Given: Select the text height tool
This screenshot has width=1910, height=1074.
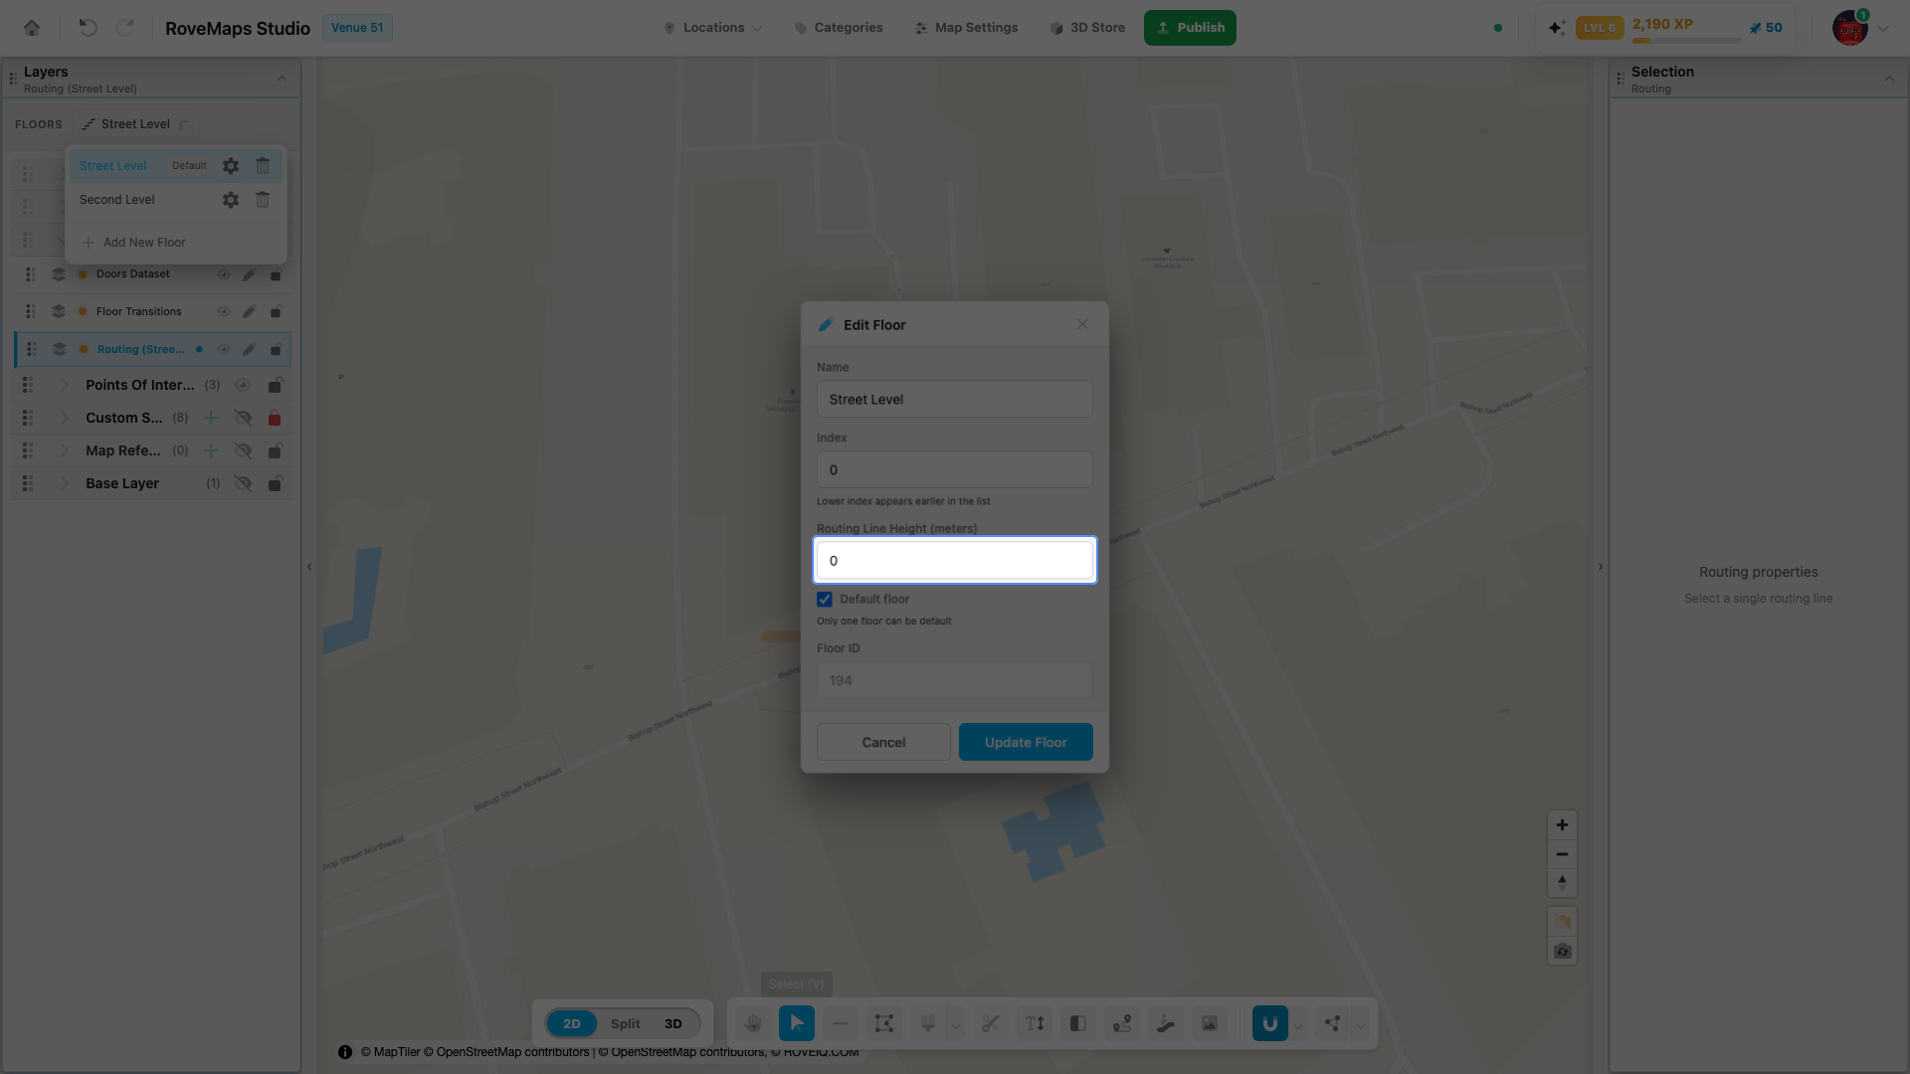Looking at the screenshot, I should tap(1035, 1023).
